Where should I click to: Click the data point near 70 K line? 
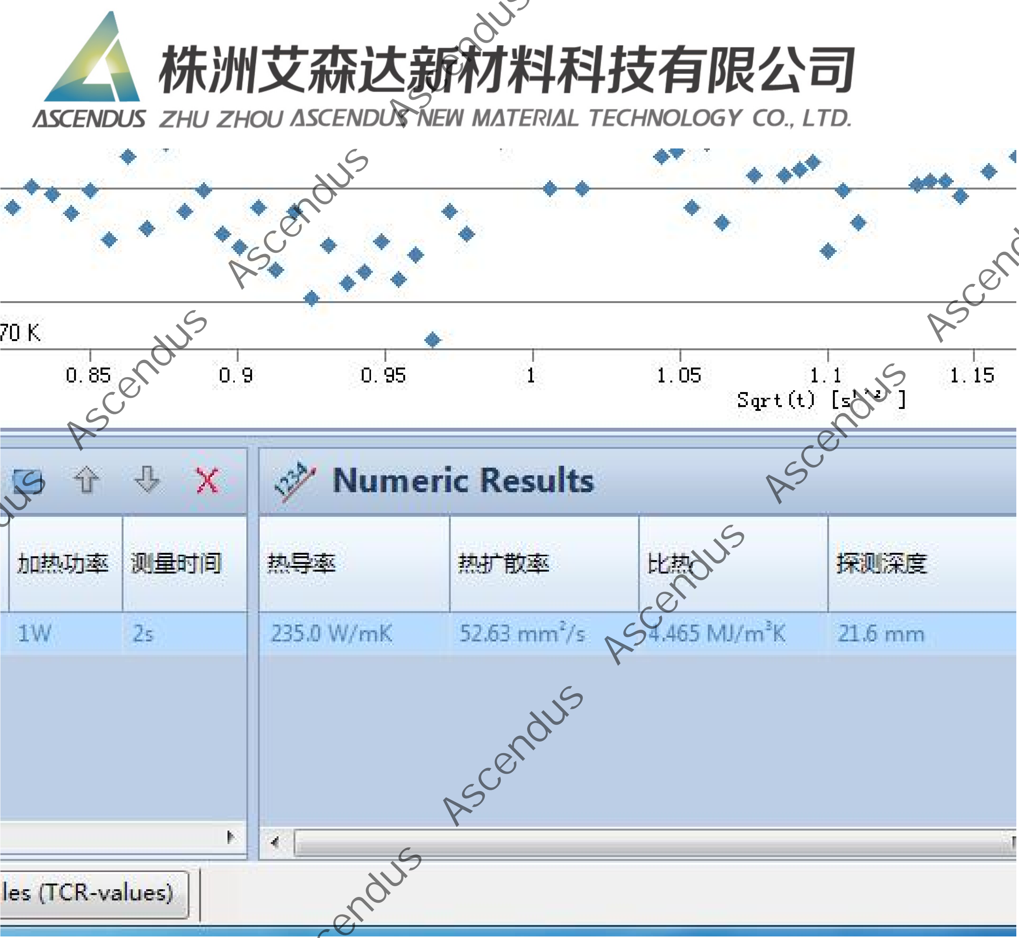pyautogui.click(x=432, y=340)
